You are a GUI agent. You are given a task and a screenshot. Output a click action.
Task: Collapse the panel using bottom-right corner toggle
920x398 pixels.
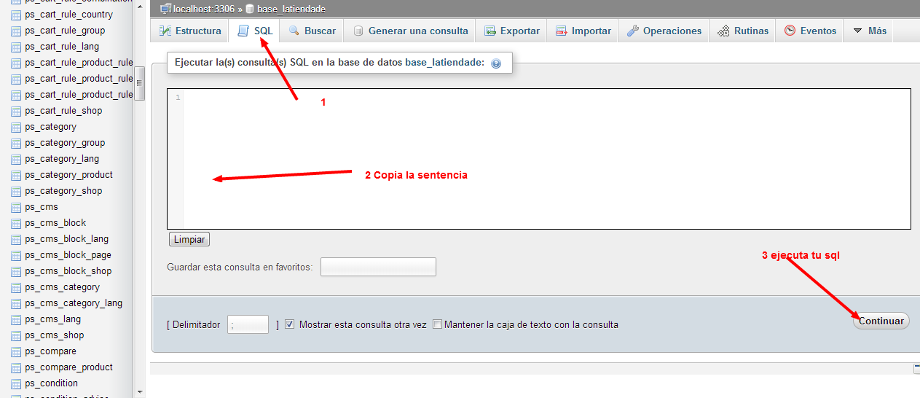(916, 369)
